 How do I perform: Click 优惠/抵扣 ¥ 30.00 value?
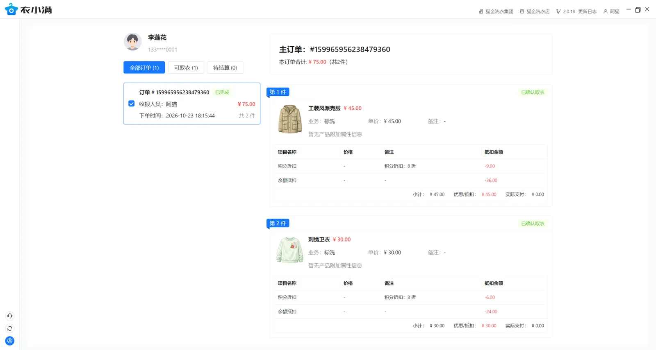pyautogui.click(x=489, y=326)
